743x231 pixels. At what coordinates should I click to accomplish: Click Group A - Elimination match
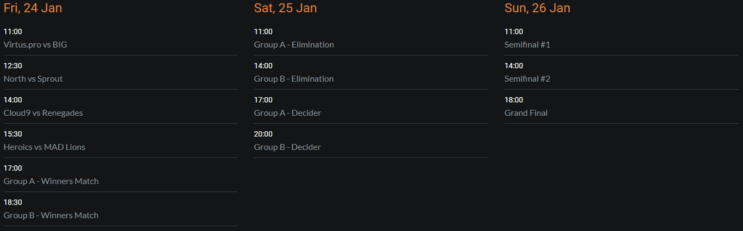(x=294, y=45)
